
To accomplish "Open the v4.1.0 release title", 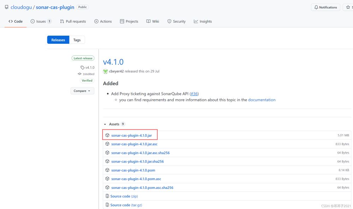I will point(113,62).
